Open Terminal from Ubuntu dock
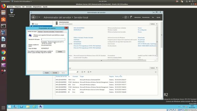Image resolution: width=197 pixels, height=111 pixels. (3, 26)
